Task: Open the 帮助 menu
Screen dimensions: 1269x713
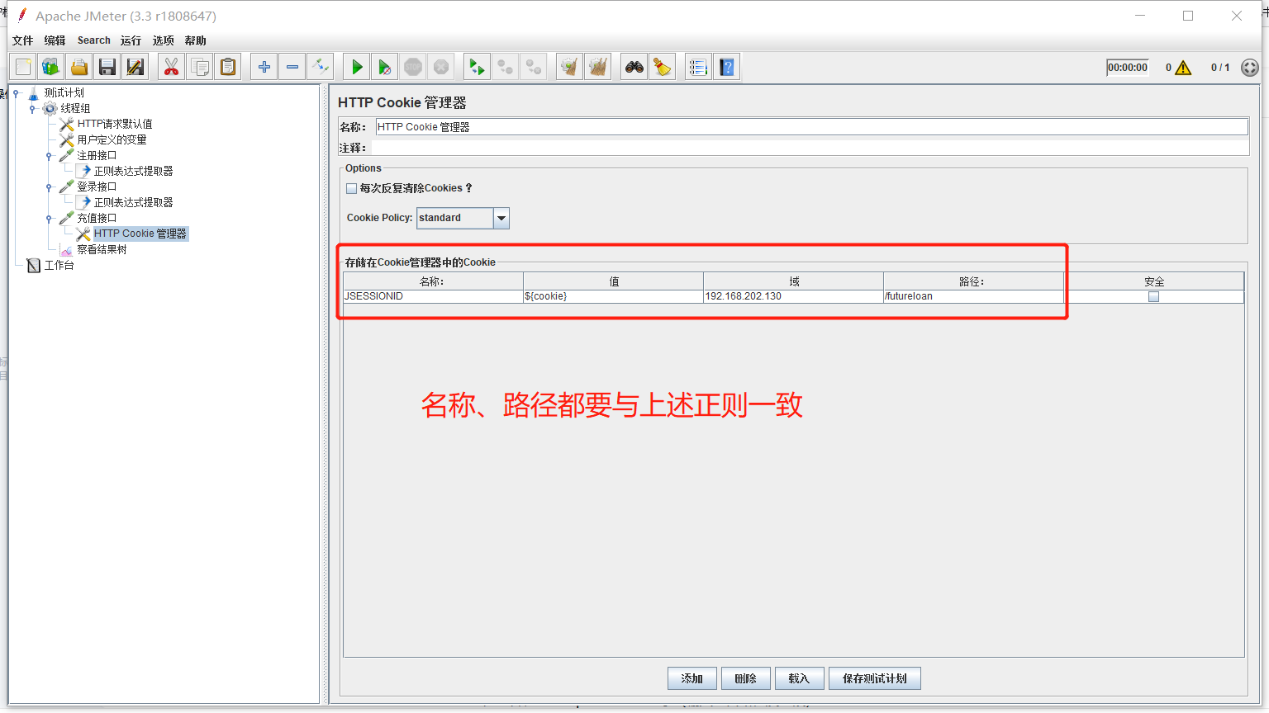Action: [x=196, y=40]
